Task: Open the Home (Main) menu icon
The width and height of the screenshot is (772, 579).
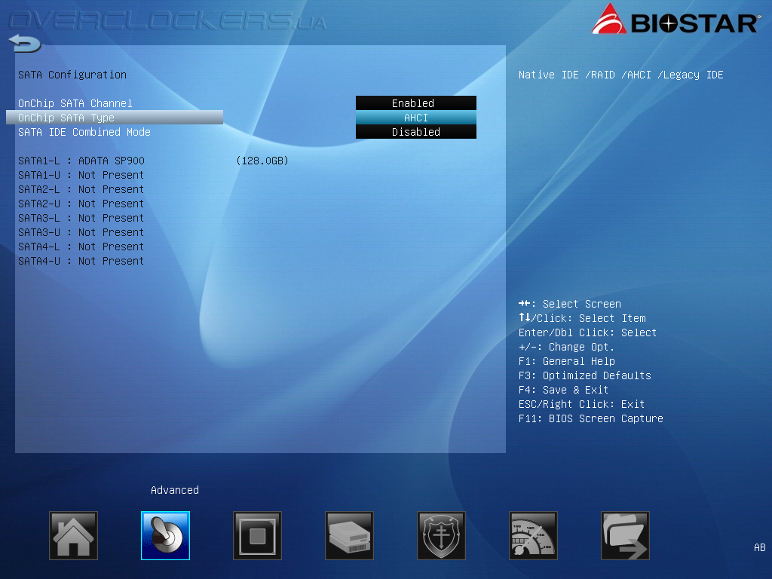Action: click(73, 536)
